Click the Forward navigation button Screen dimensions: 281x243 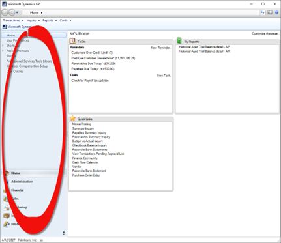pyautogui.click(x=12, y=12)
